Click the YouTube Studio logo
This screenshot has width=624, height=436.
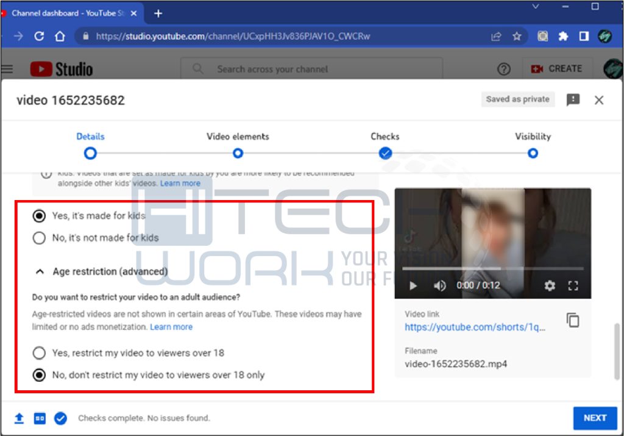point(62,70)
